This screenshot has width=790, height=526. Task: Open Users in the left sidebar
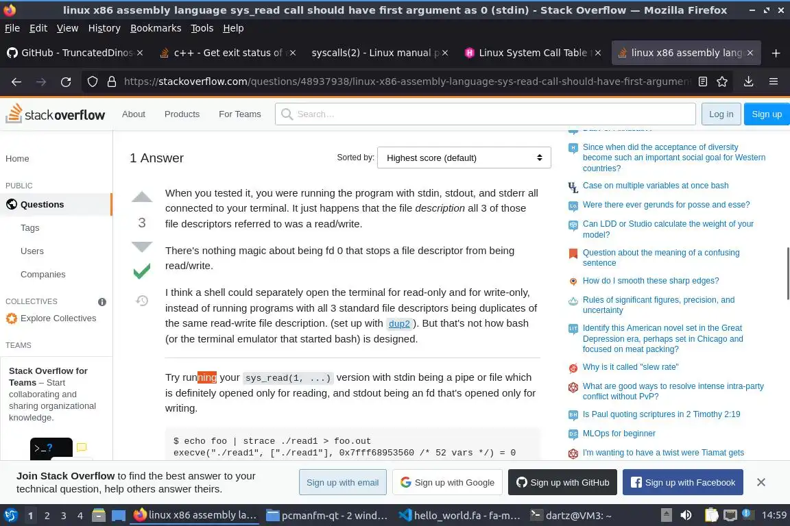click(x=32, y=251)
